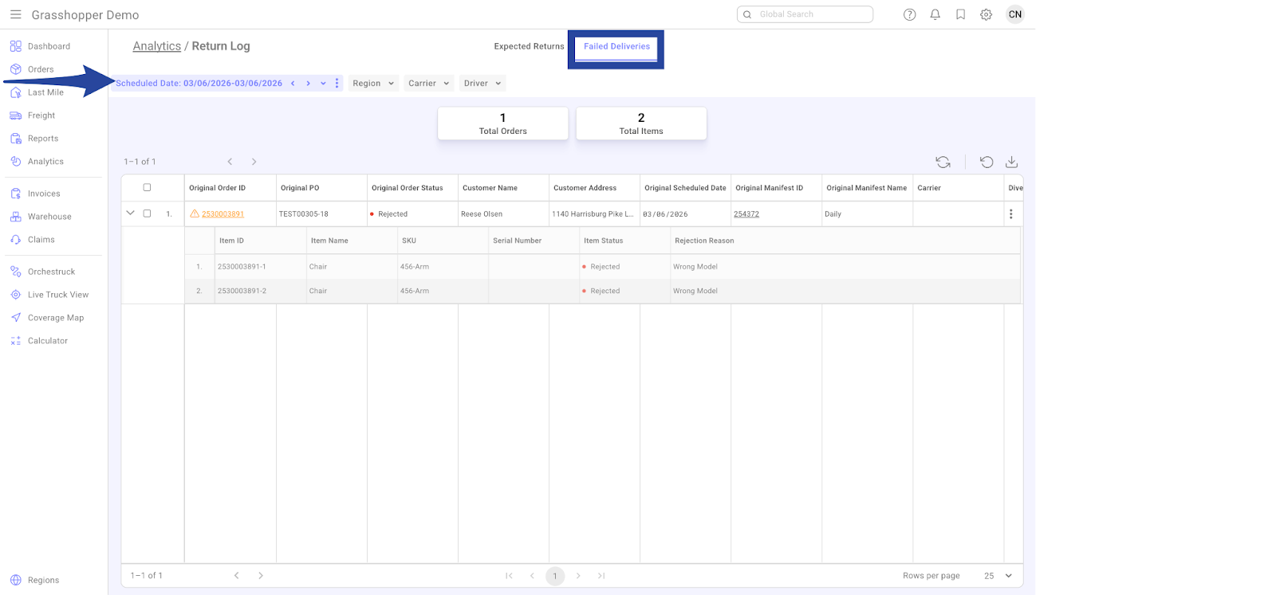This screenshot has height=595, width=1276.
Task: Refresh the table with sync icon
Action: (943, 162)
